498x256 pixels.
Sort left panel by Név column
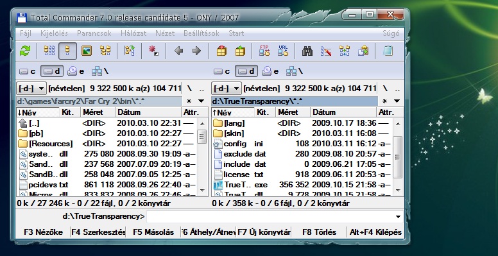pos(38,112)
